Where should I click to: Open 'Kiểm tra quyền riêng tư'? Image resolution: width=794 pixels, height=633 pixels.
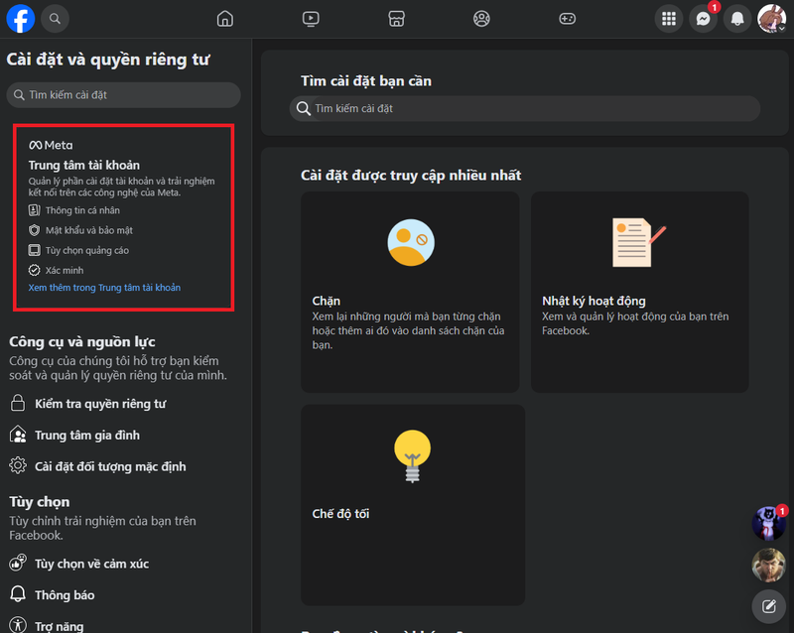[x=100, y=404]
